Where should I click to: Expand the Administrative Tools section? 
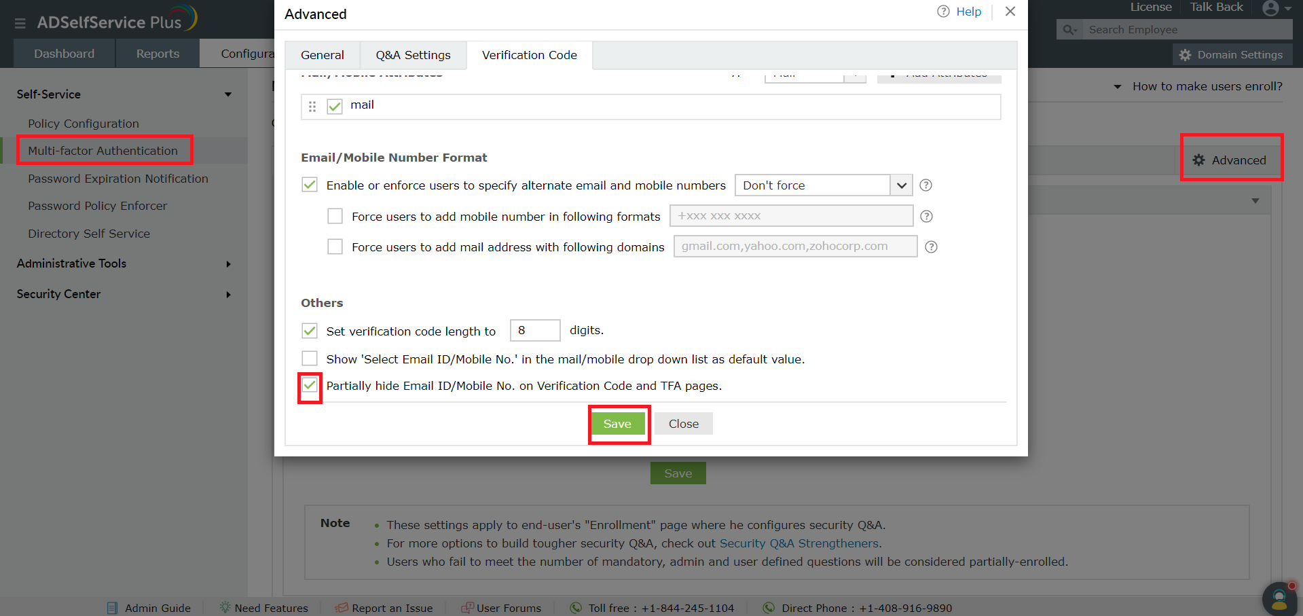[x=229, y=264]
